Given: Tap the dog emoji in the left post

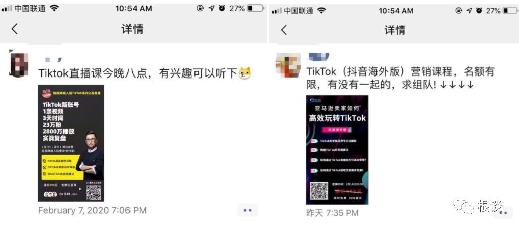Looking at the screenshot, I should pyautogui.click(x=245, y=73).
